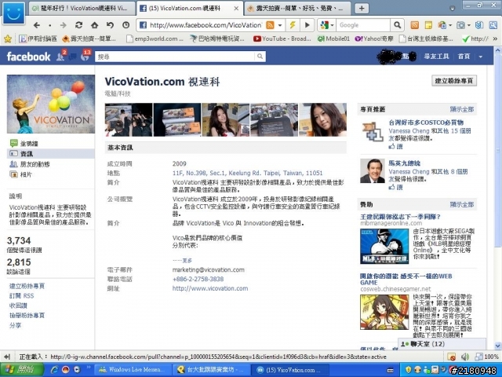
Task: Open http://www.vicovation.com website link
Action: coord(210,288)
